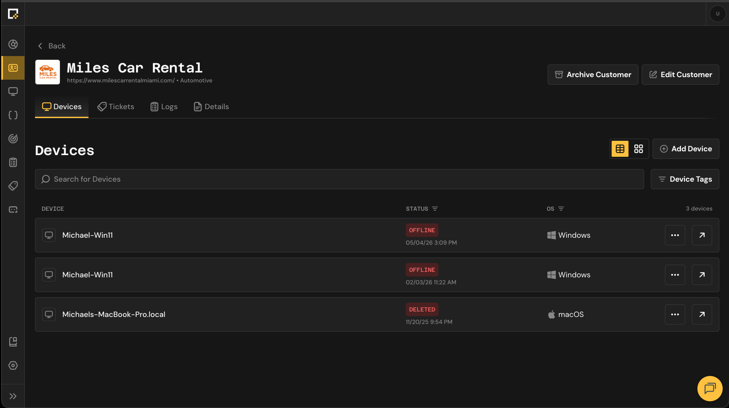Select the Michael-Win11 device last seen 05/04/26

(88, 235)
